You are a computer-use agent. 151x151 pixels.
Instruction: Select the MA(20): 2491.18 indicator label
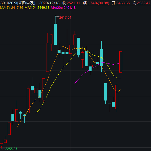tap(63, 8)
